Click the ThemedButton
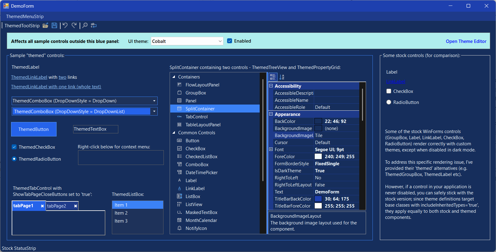 pyautogui.click(x=34, y=129)
